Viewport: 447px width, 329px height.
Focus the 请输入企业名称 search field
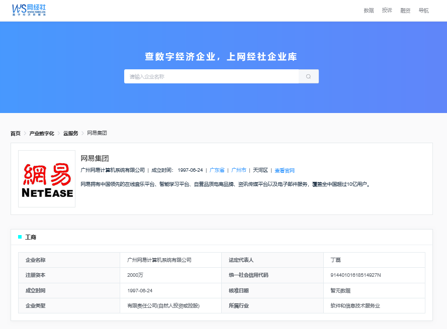click(x=212, y=76)
